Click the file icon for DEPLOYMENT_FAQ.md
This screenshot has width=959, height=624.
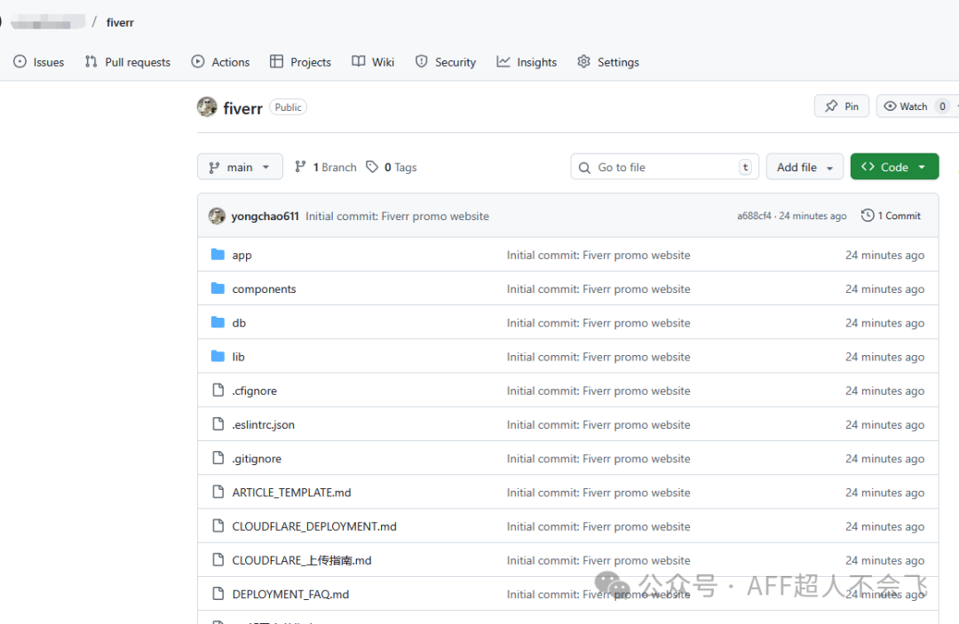218,594
